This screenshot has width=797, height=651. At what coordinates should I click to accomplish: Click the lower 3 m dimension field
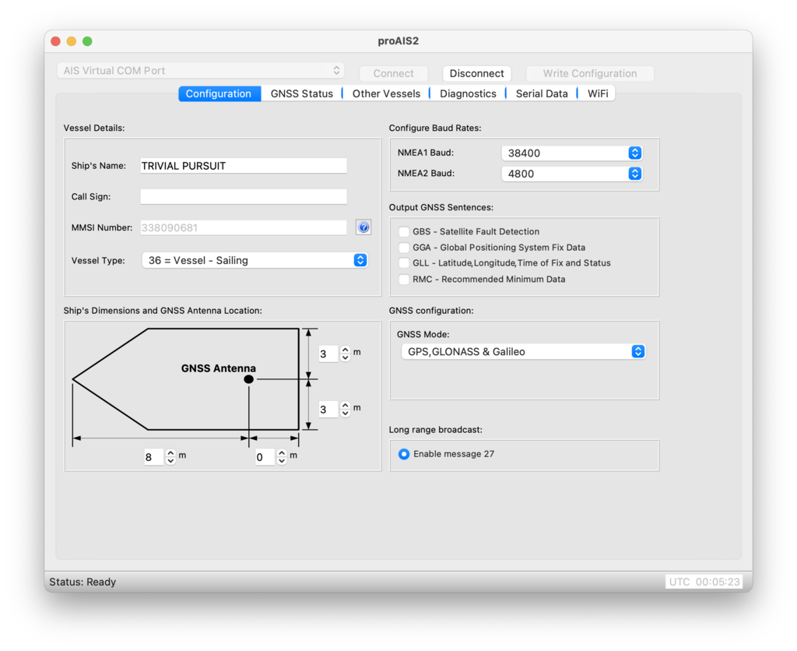pyautogui.click(x=328, y=410)
